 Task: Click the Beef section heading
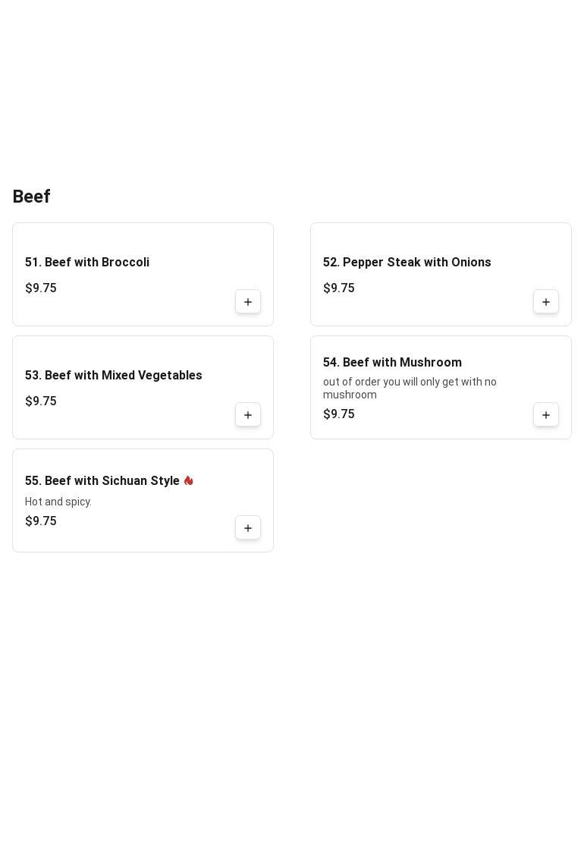[x=32, y=197]
